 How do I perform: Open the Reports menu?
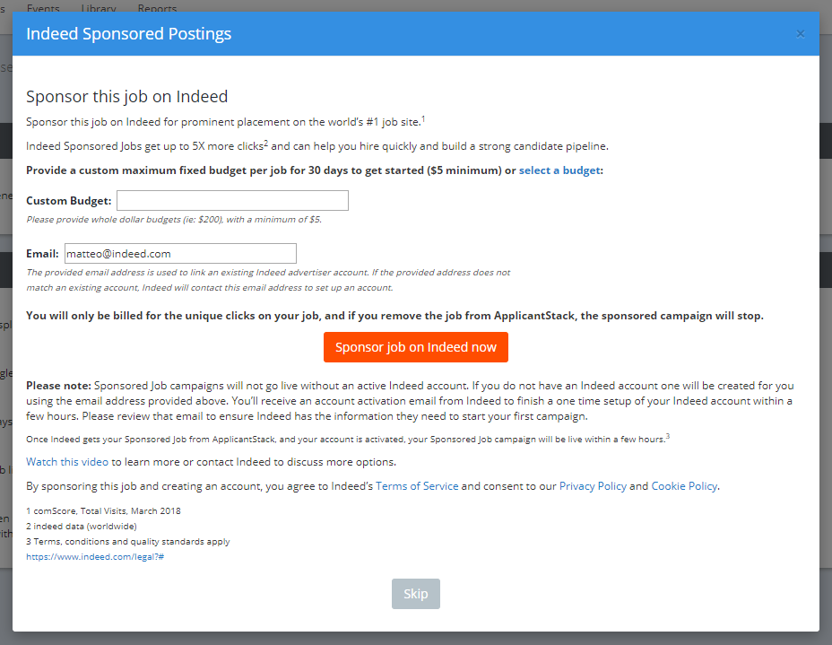pyautogui.click(x=157, y=8)
